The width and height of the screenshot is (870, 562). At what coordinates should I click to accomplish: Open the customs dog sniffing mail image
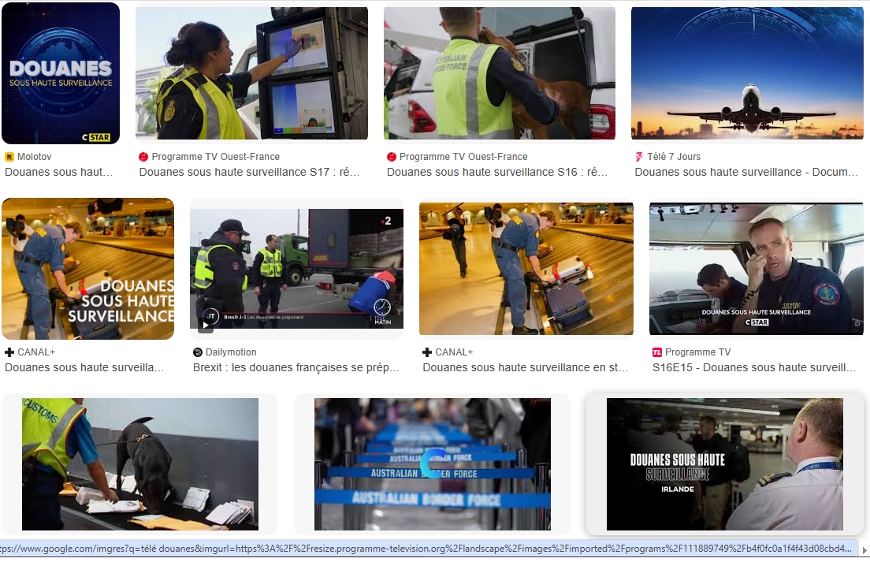point(139,464)
